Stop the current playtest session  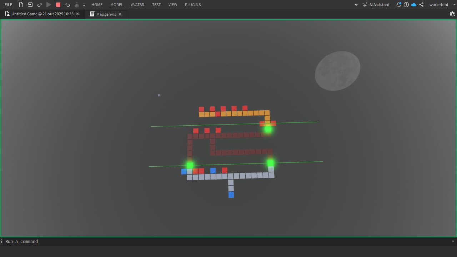click(58, 5)
